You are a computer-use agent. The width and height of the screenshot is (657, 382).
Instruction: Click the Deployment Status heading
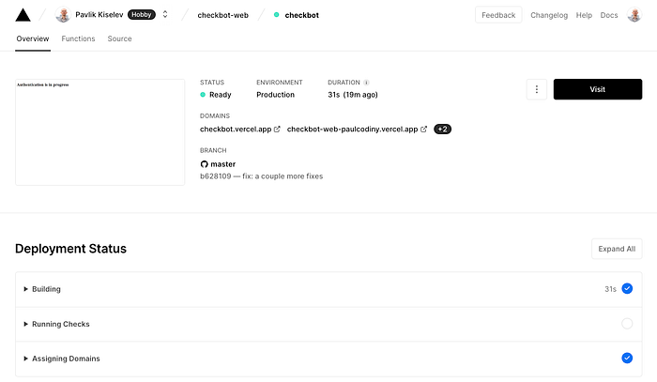click(x=70, y=249)
